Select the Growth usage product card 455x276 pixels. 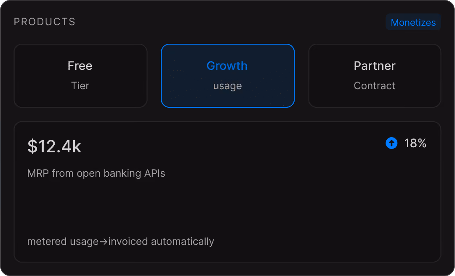coord(228,76)
